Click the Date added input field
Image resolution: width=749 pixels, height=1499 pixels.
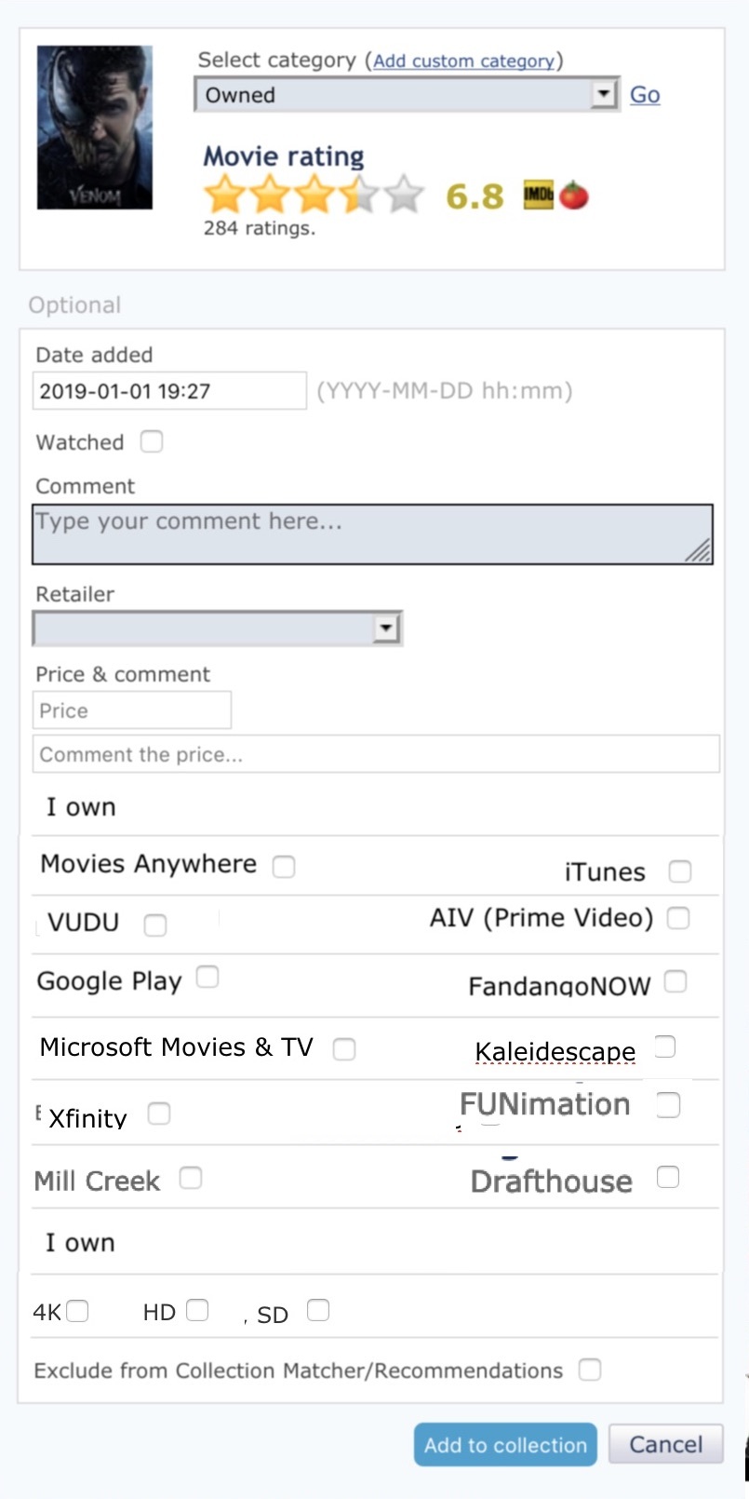click(169, 391)
